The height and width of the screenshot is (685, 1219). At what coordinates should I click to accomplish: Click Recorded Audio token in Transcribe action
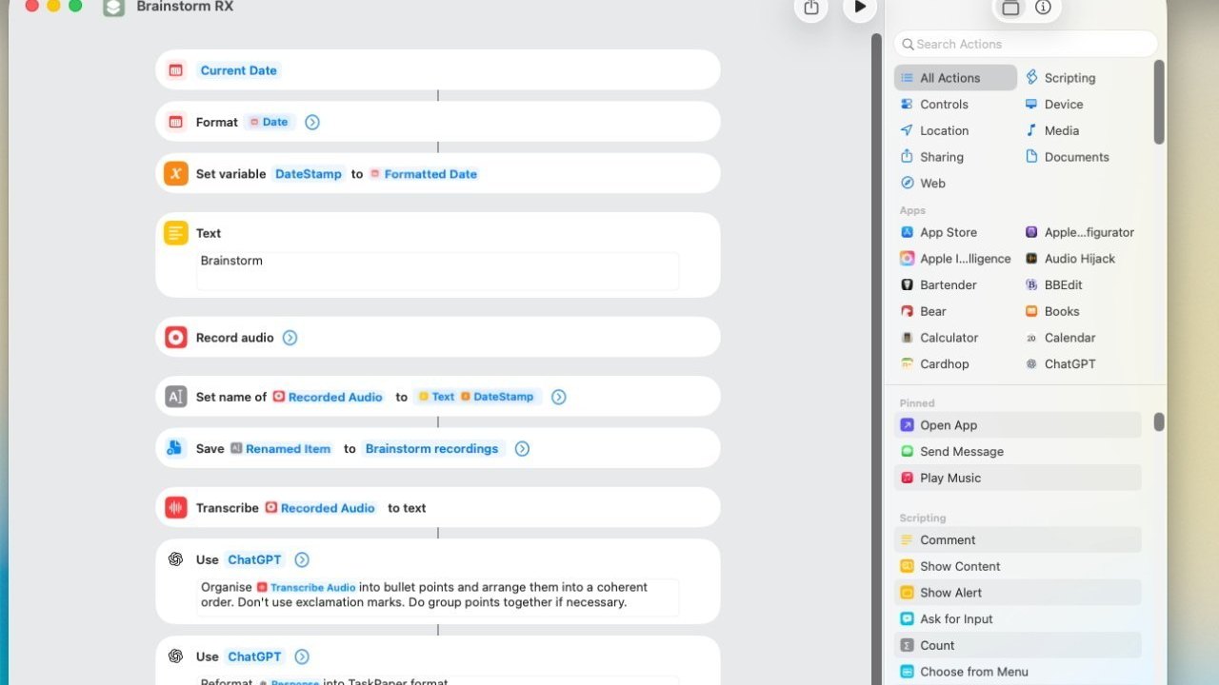(320, 508)
